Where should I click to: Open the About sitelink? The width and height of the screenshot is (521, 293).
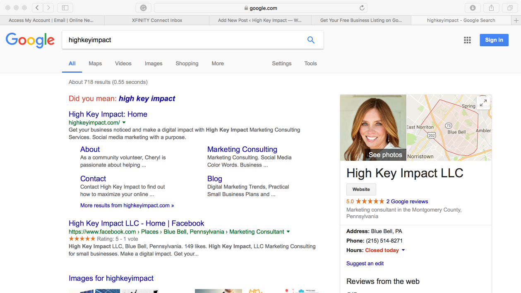tap(90, 150)
